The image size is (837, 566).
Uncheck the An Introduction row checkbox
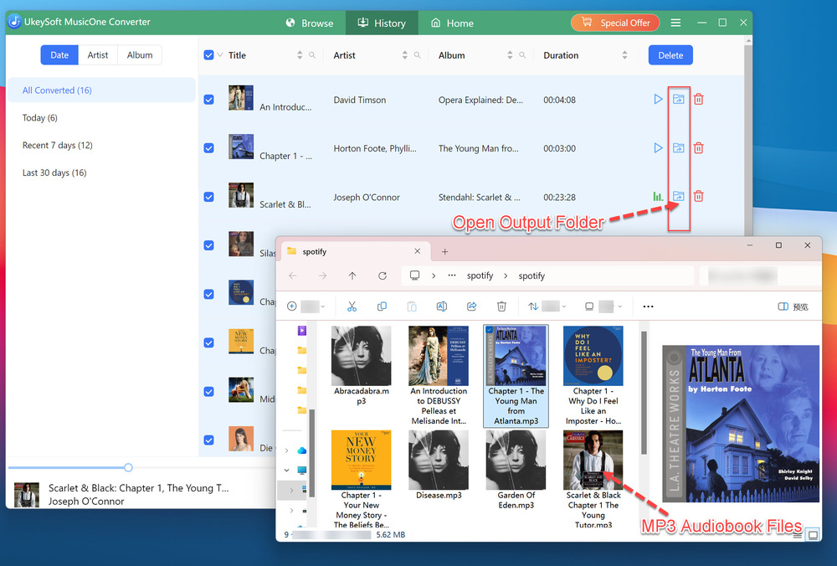[x=208, y=100]
